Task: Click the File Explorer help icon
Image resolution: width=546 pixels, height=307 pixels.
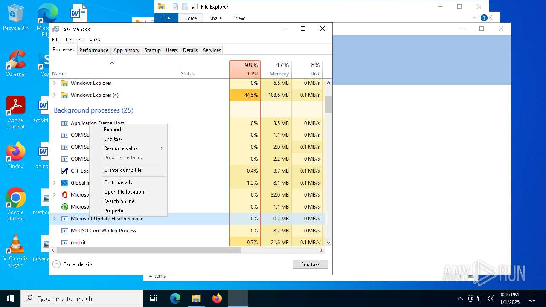Action: pyautogui.click(x=484, y=18)
